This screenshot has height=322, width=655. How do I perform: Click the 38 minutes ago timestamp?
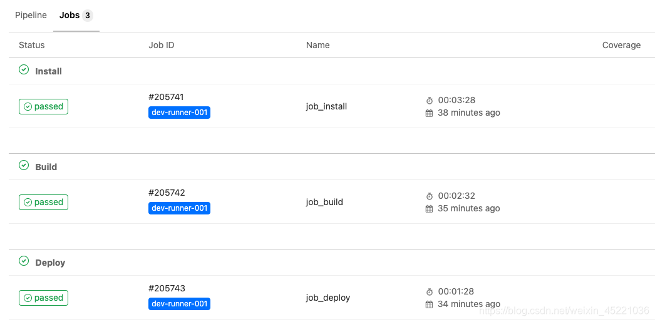click(468, 113)
